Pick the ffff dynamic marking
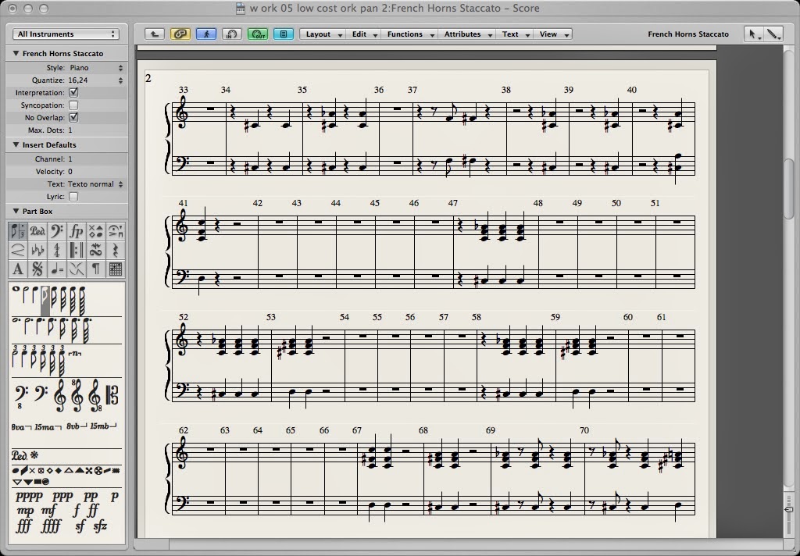 (51, 526)
